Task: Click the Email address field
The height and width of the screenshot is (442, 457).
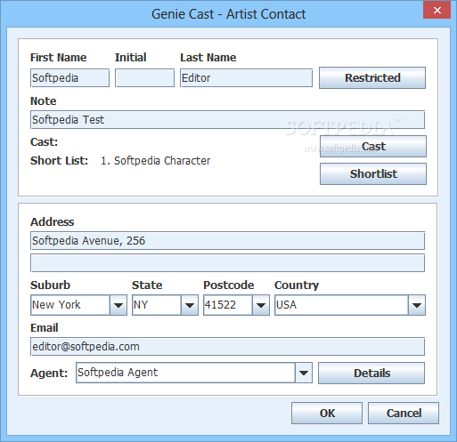Action: (x=227, y=346)
